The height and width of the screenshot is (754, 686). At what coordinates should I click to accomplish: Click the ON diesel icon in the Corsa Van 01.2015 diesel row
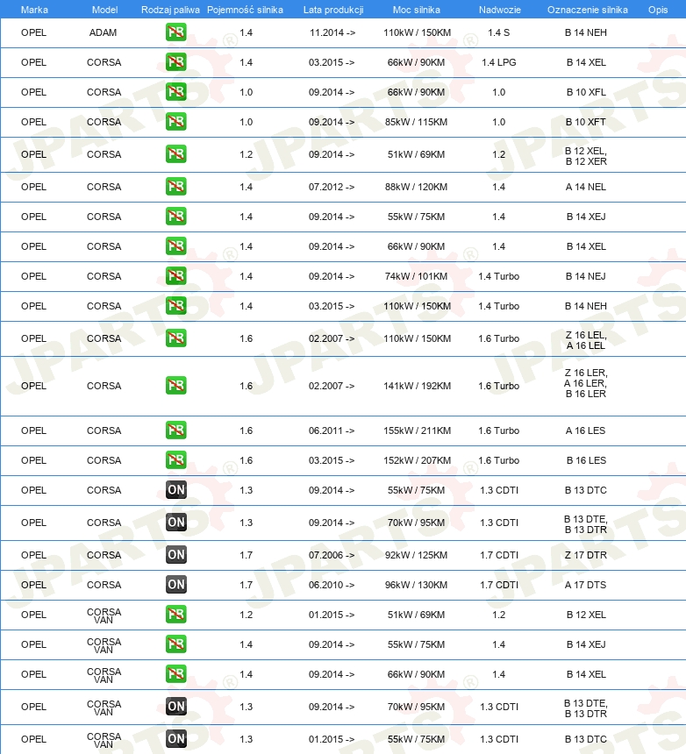[175, 740]
